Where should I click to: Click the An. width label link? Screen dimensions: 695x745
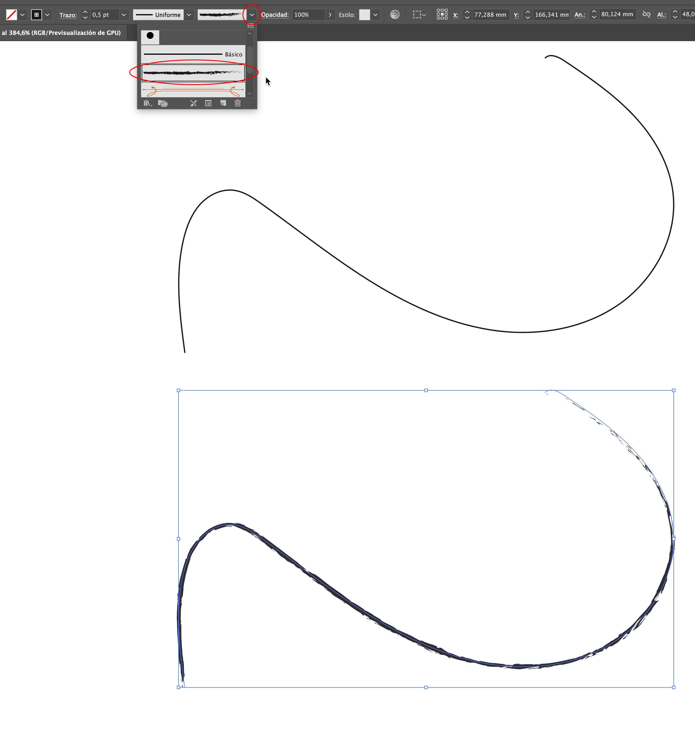[x=580, y=15]
